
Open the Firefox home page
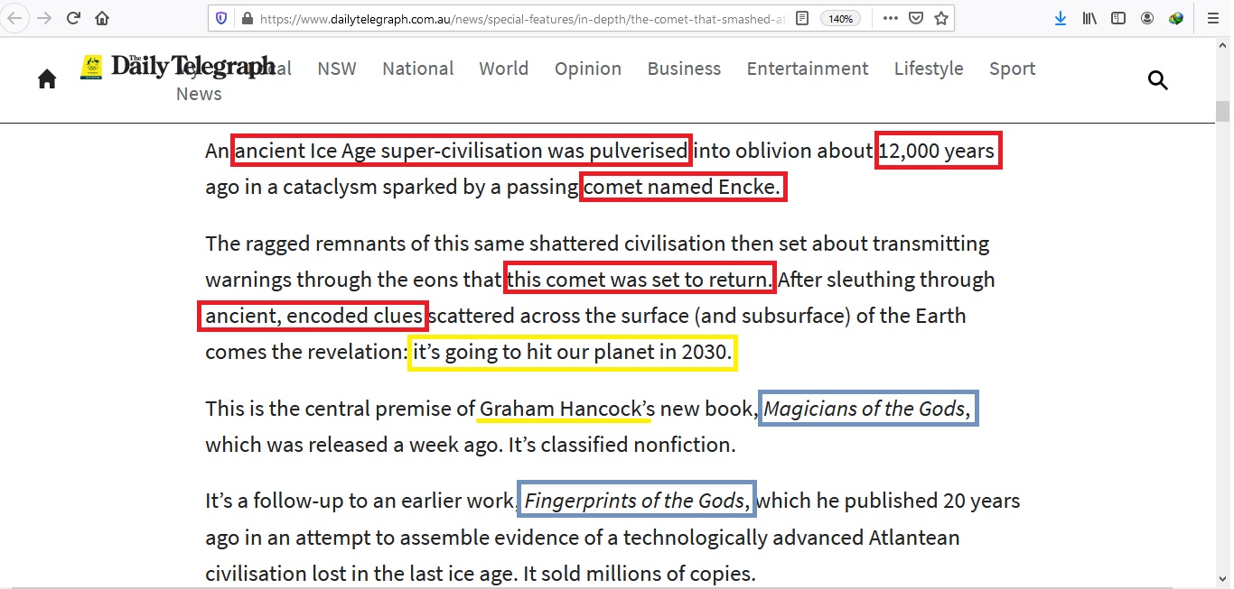tap(102, 18)
